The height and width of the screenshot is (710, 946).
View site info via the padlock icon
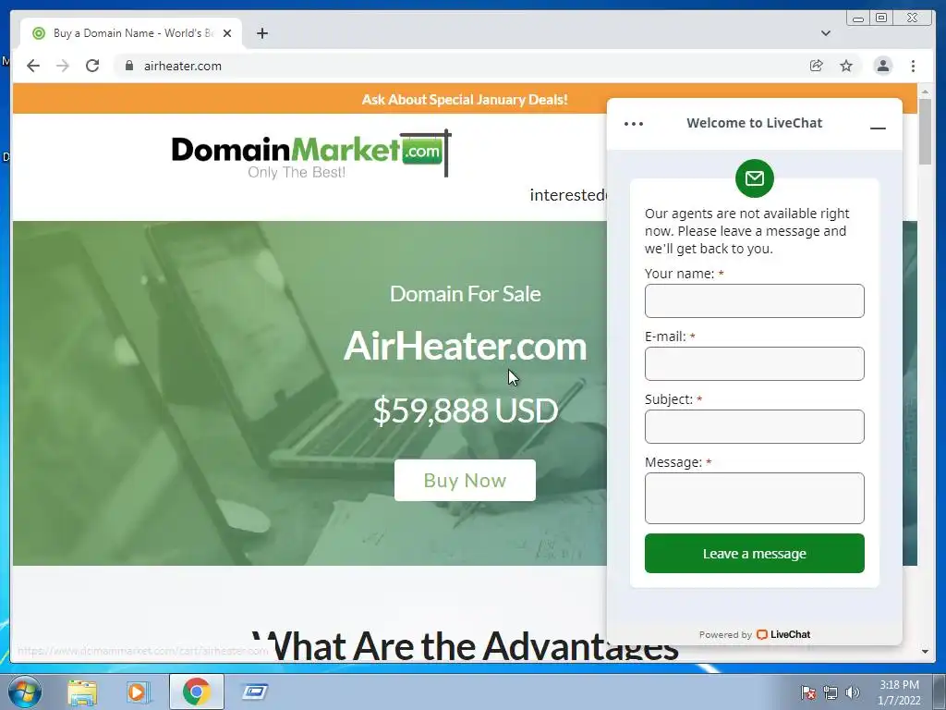[128, 66]
